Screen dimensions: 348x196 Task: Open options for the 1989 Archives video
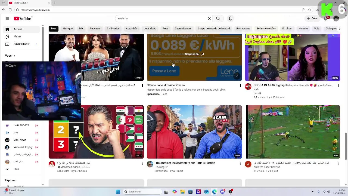coord(338,163)
